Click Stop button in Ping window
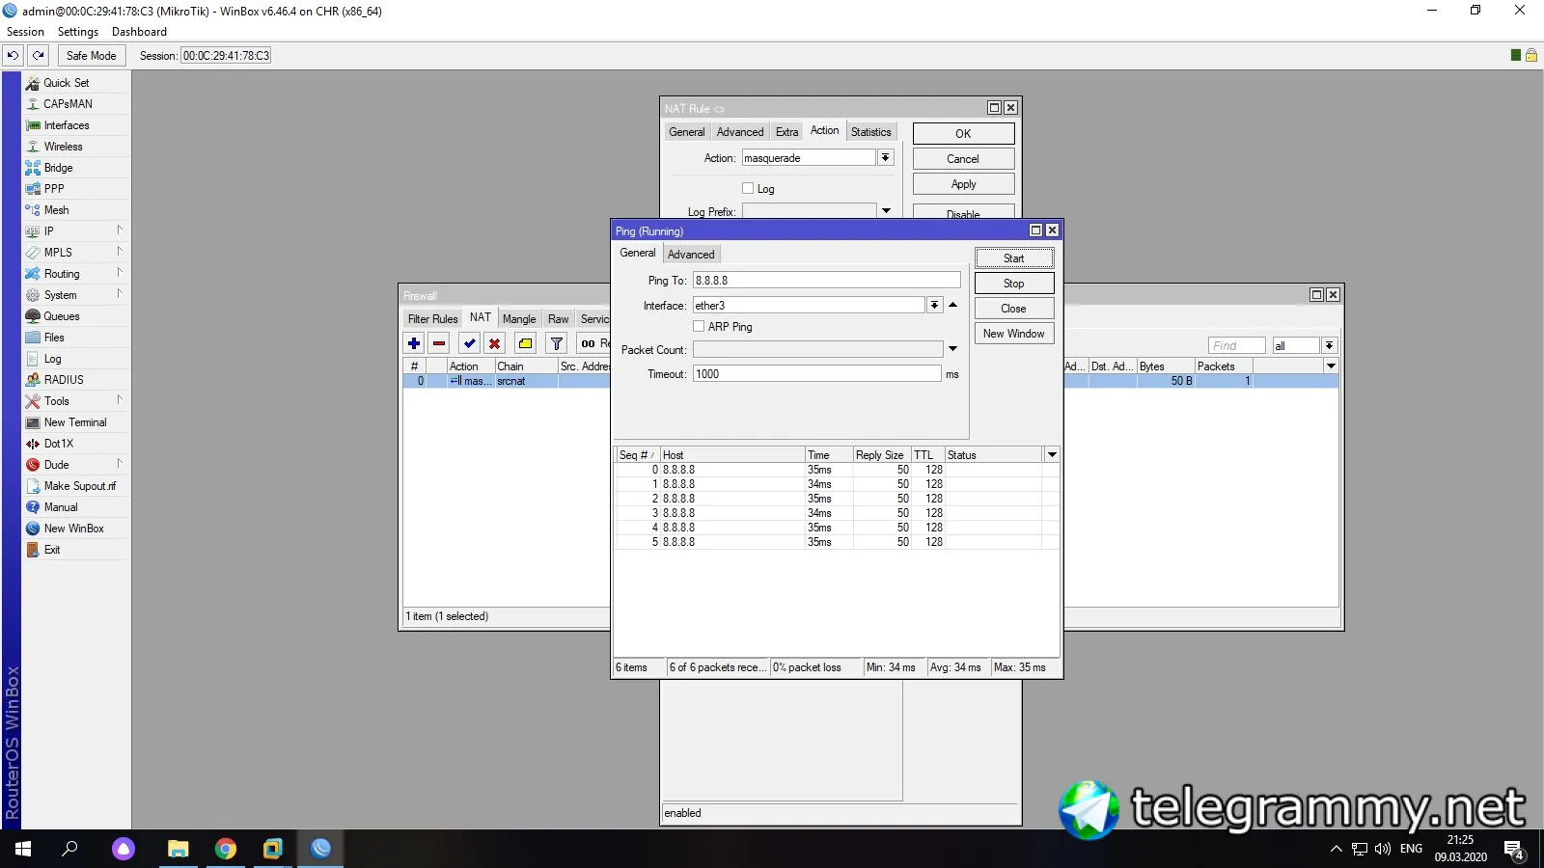This screenshot has width=1544, height=868. tap(1013, 284)
